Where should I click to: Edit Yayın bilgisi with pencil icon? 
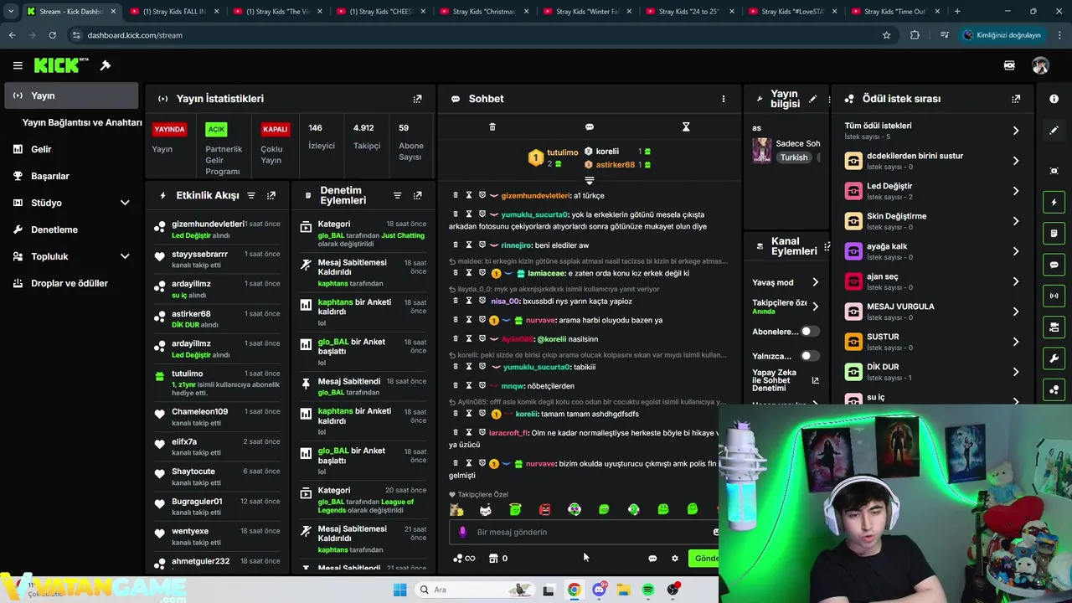(812, 99)
